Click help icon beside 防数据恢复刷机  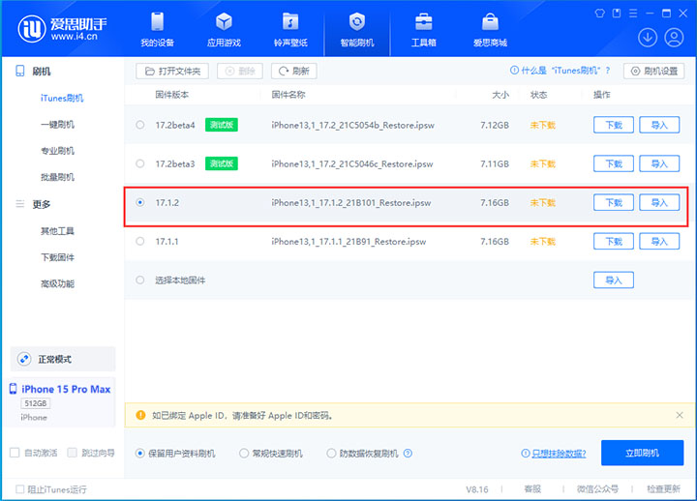408,453
